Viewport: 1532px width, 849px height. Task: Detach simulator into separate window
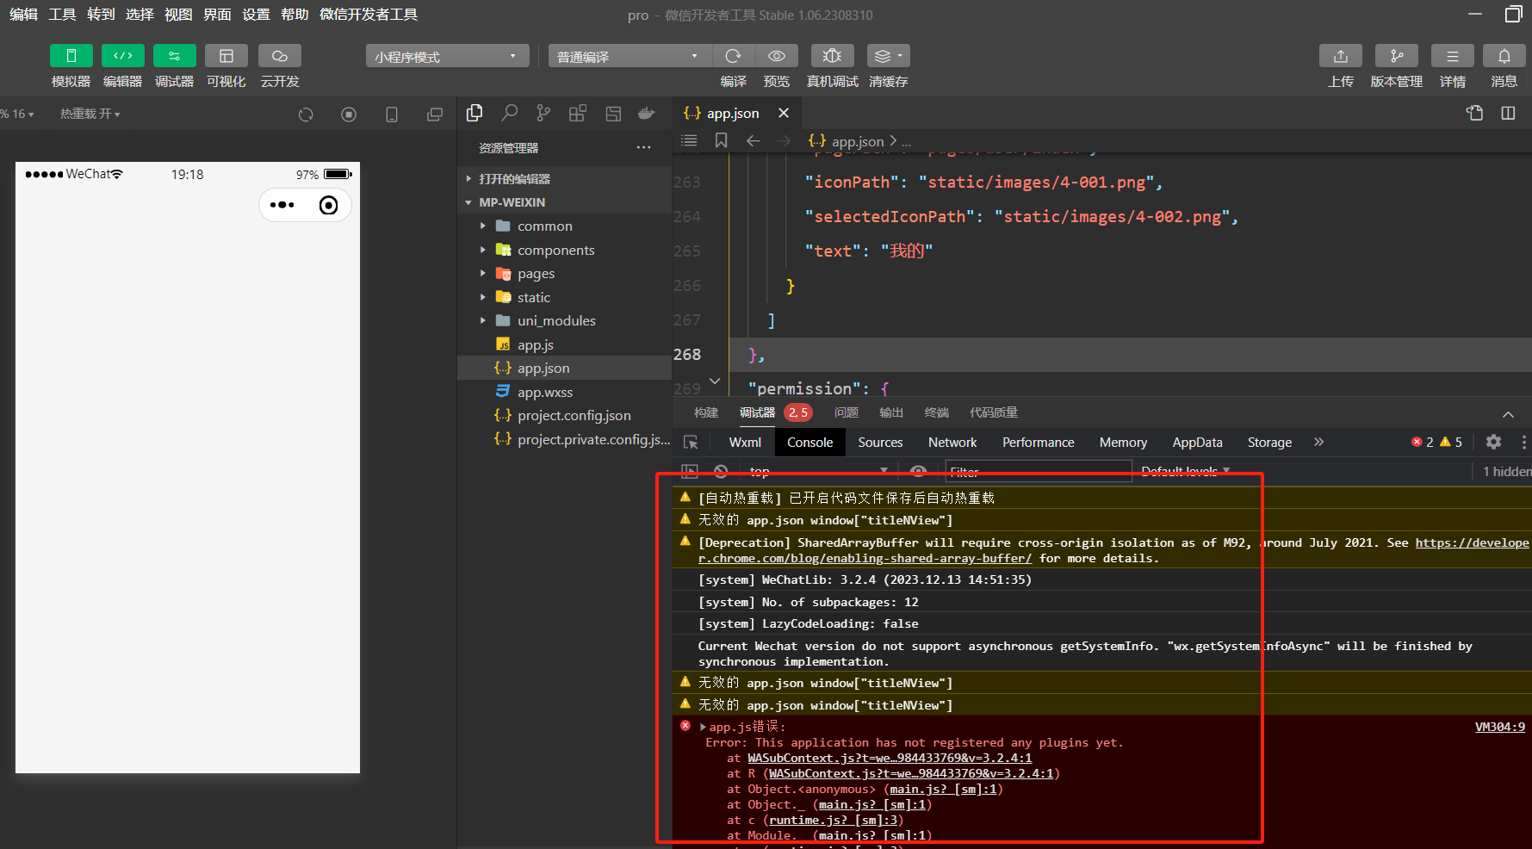tap(435, 115)
